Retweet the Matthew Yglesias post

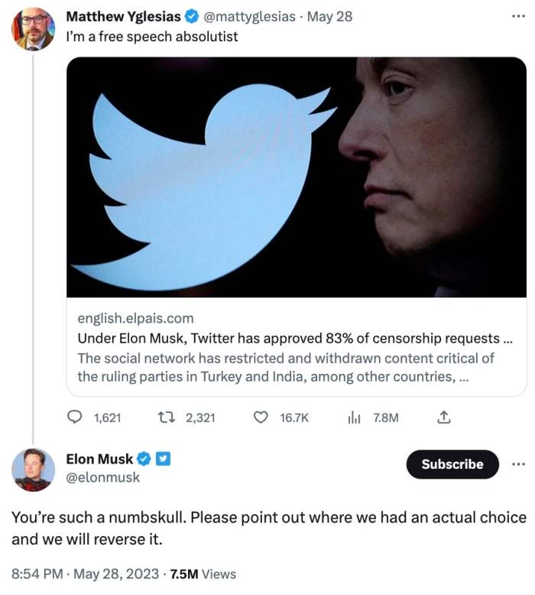pyautogui.click(x=167, y=418)
